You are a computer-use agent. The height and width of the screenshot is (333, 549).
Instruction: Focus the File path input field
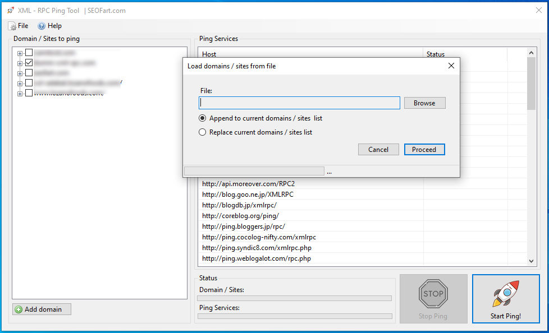click(x=299, y=103)
